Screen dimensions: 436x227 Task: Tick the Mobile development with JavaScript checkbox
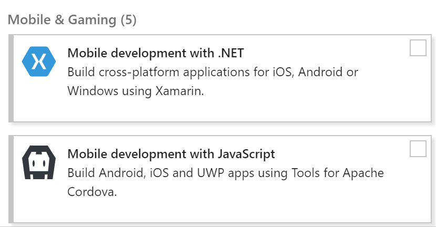[418, 149]
